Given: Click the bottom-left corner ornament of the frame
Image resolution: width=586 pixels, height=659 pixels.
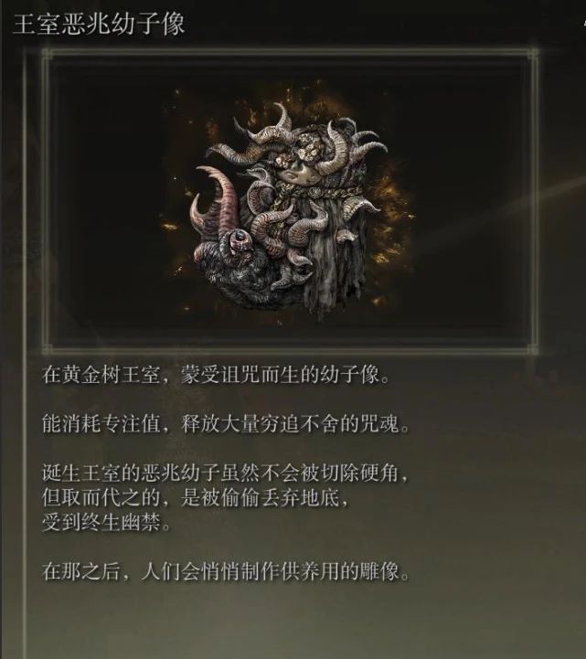Looking at the screenshot, I should [48, 348].
